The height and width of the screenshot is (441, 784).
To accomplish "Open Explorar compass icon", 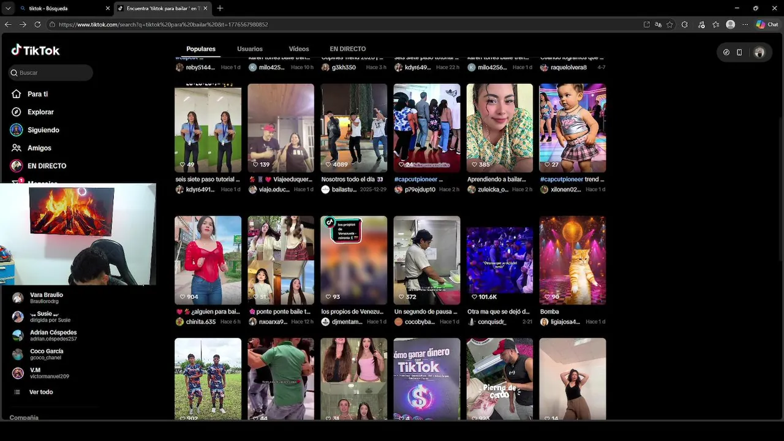I will 17,112.
